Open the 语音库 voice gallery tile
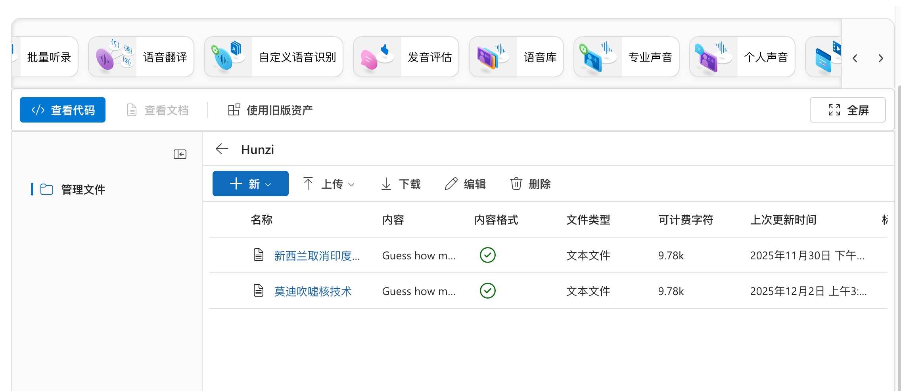901x391 pixels. pos(516,57)
